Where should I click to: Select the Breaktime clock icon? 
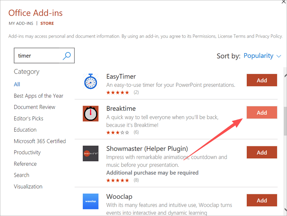point(90,113)
